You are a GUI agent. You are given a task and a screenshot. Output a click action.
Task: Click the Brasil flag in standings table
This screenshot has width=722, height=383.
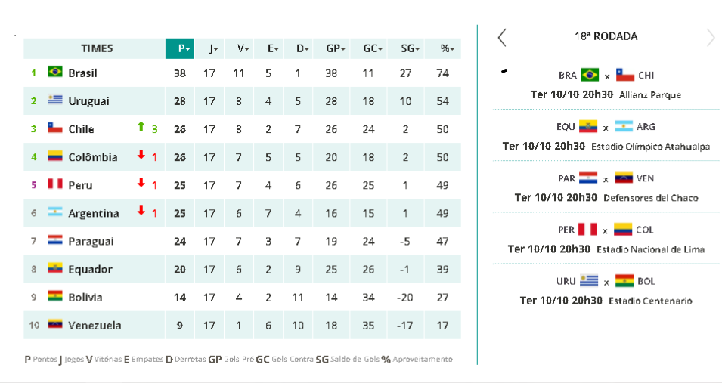click(x=54, y=73)
